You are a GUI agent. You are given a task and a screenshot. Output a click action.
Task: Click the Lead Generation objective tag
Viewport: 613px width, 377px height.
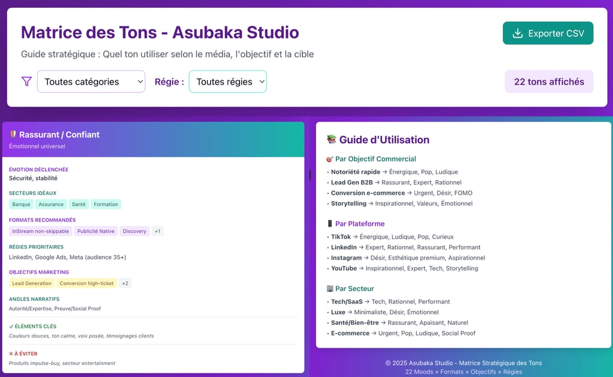click(32, 283)
